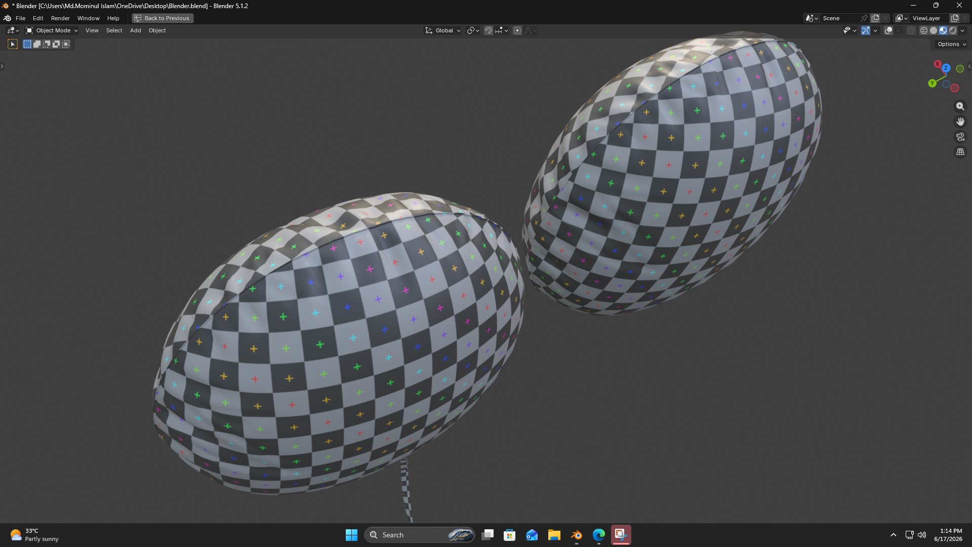Choose Subtract existing selection mode
972x547 pixels.
pos(47,44)
